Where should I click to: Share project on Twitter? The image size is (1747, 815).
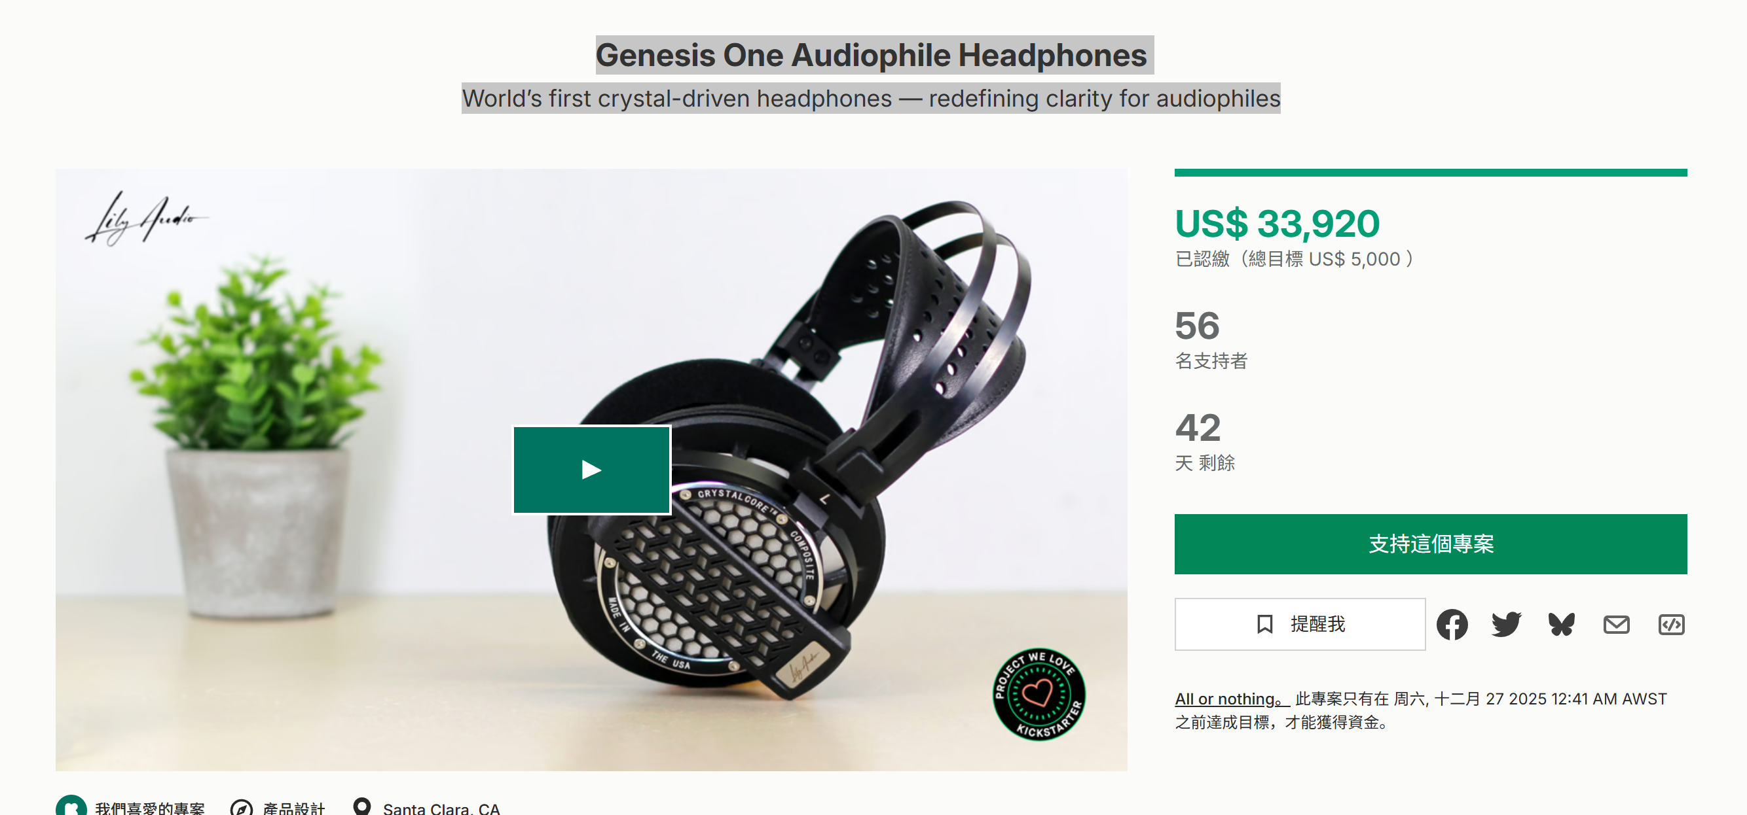(1506, 624)
